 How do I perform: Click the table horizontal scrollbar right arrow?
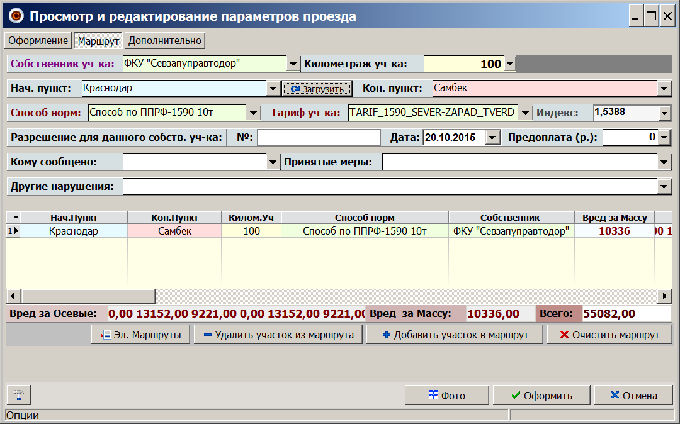click(664, 296)
